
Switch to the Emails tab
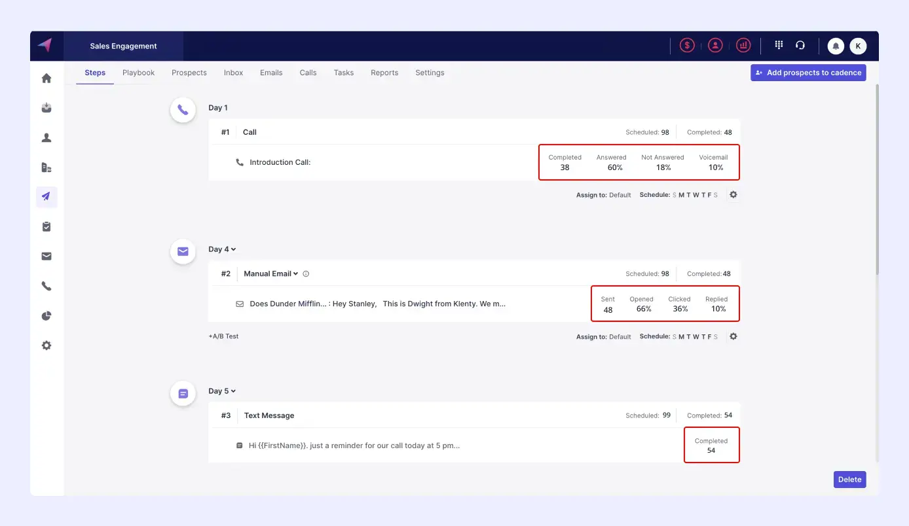click(x=271, y=73)
